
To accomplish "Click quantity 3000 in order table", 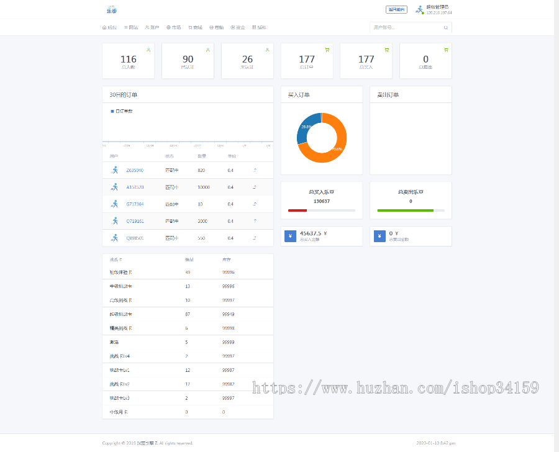I will [202, 221].
